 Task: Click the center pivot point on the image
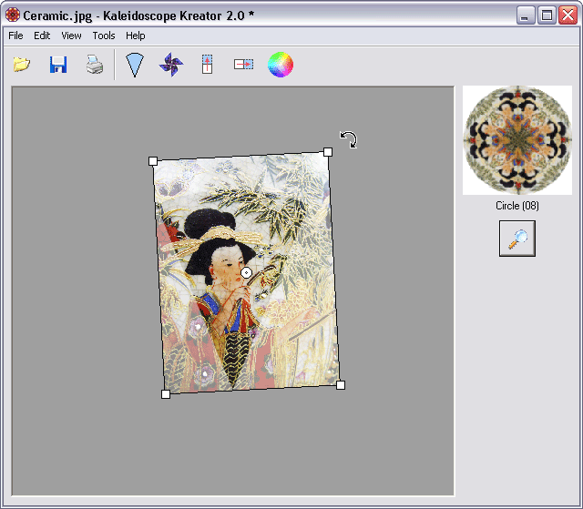click(x=246, y=272)
